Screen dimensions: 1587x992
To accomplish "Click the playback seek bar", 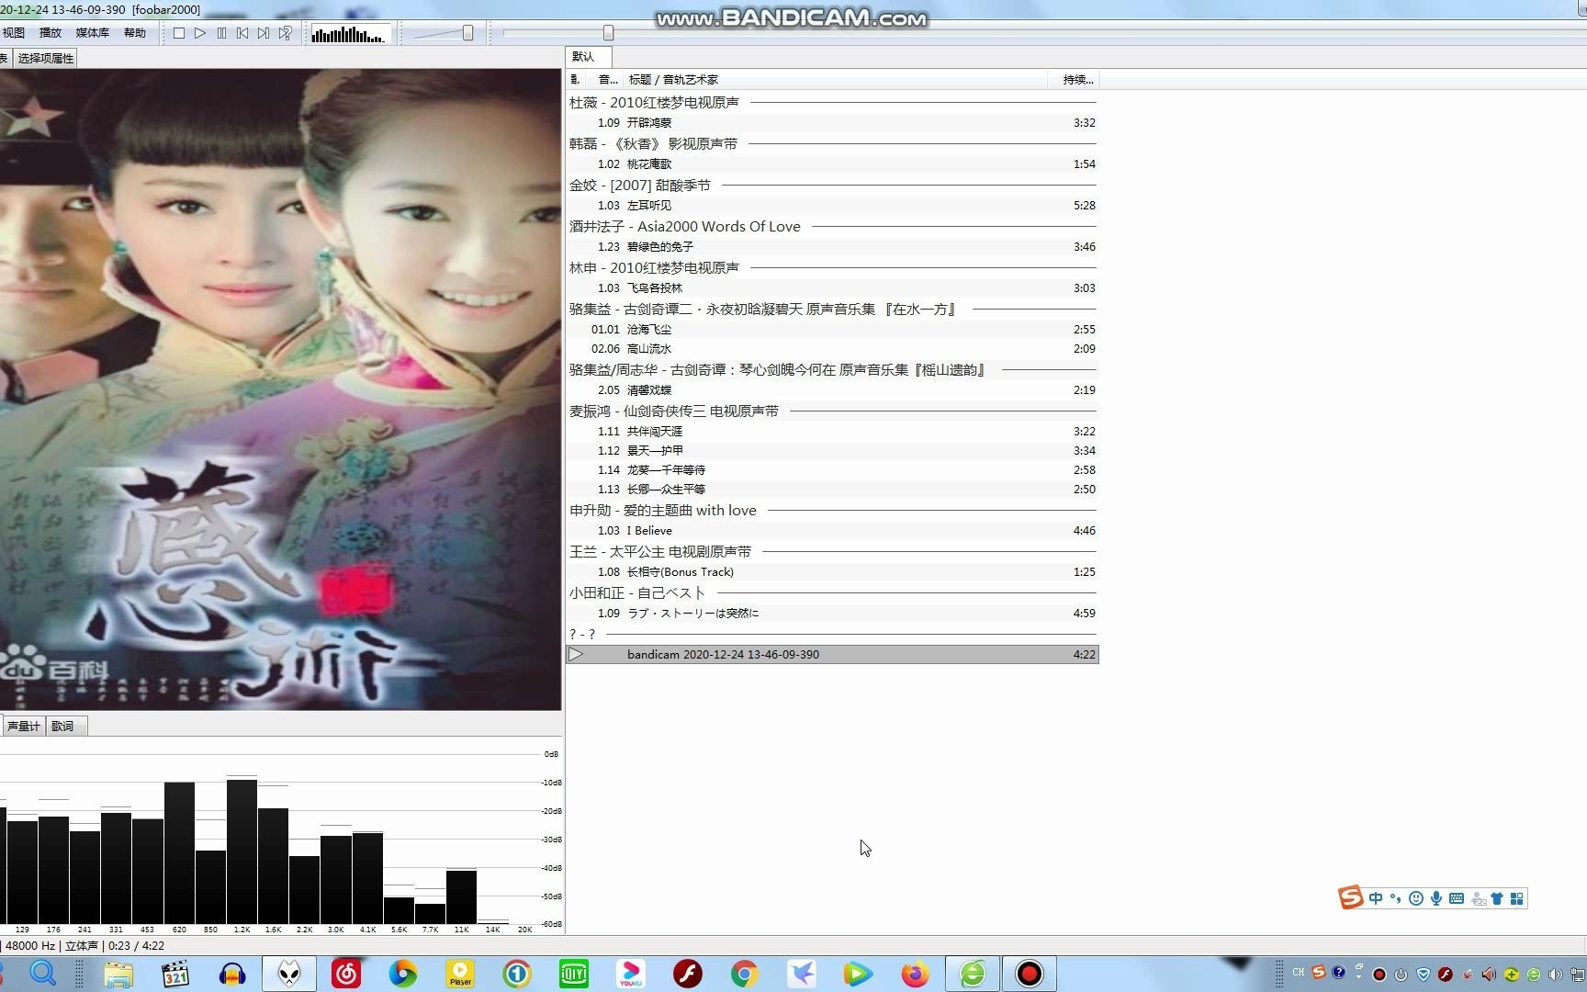I will [x=1044, y=33].
